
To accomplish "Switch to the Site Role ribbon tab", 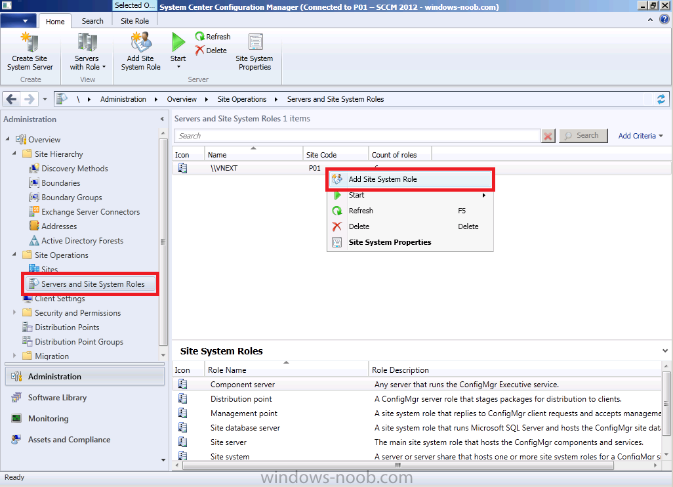I will [134, 21].
